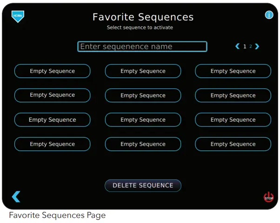
Task: Pick bottom row right Empty Sequence
Action: [x=233, y=144]
